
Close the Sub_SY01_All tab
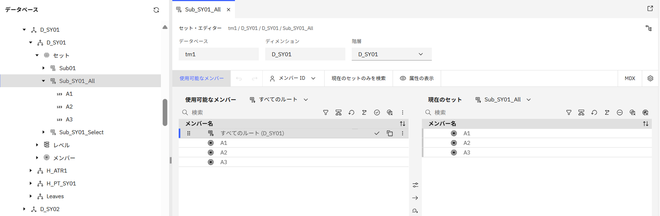tap(229, 10)
